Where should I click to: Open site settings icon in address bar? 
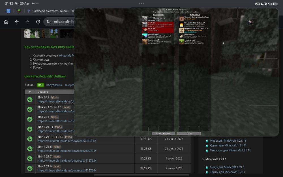coord(49,22)
